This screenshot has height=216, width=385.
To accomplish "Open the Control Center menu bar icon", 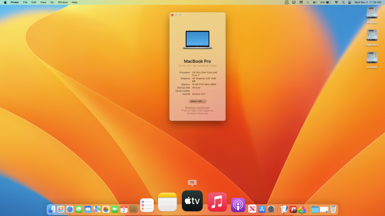I will [x=350, y=2].
